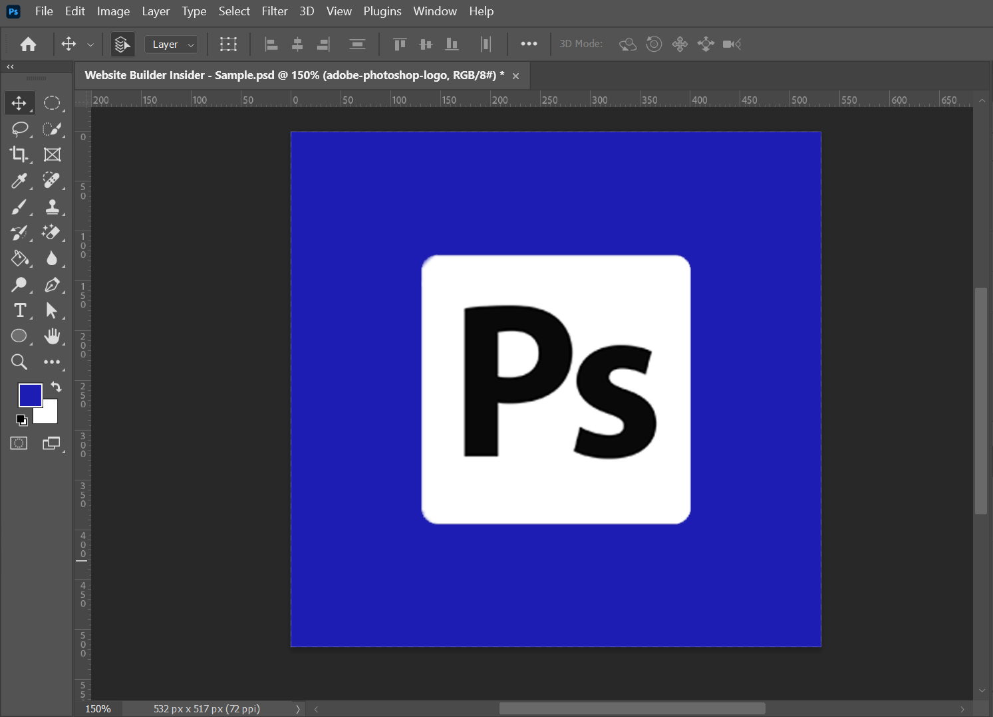Select the Lasso tool
This screenshot has width=993, height=717.
pyautogui.click(x=19, y=129)
